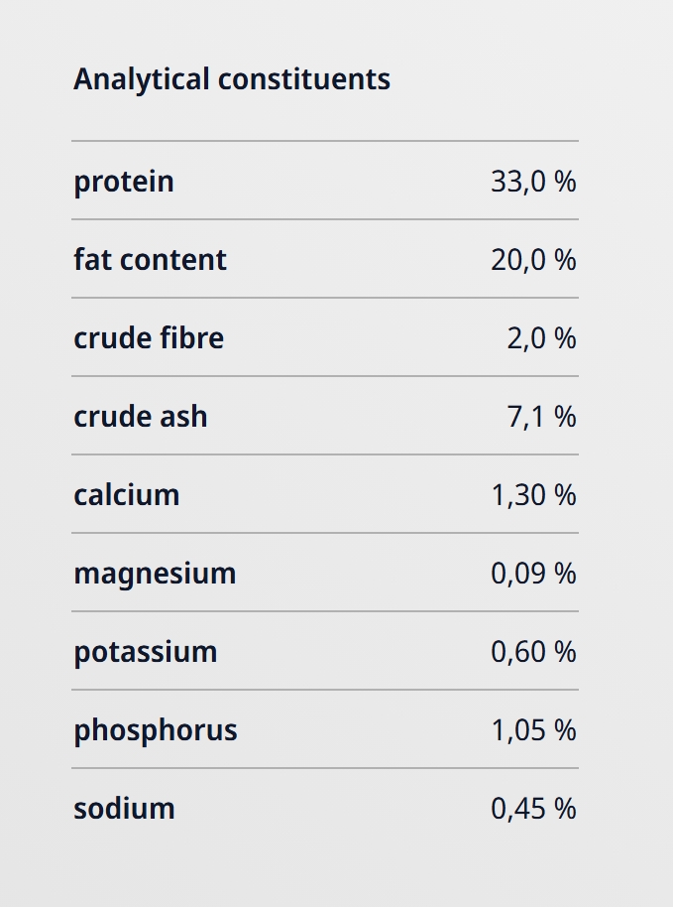Click the 1,05 % phosphorus value
The image size is (673, 907).
pyautogui.click(x=532, y=730)
